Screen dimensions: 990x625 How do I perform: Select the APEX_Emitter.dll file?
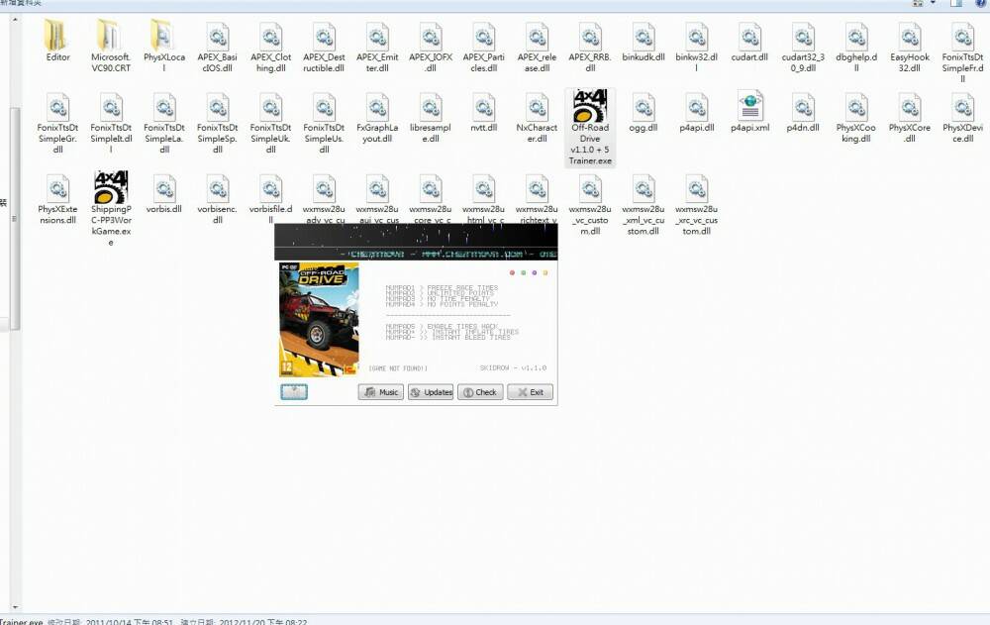[377, 46]
